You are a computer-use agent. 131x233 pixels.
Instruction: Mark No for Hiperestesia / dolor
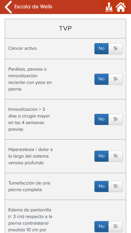[102, 156]
